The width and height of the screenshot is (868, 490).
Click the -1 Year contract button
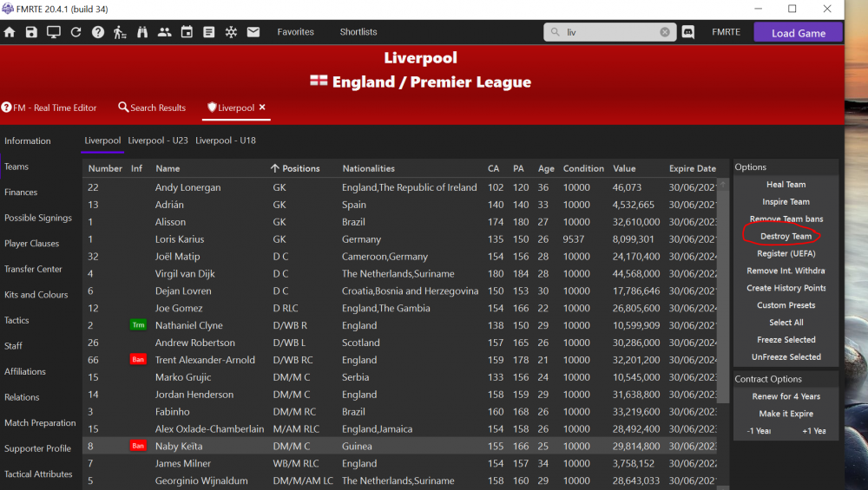759,431
